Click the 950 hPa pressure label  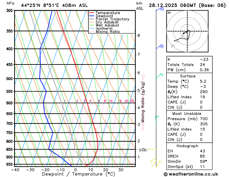[x=10, y=165]
